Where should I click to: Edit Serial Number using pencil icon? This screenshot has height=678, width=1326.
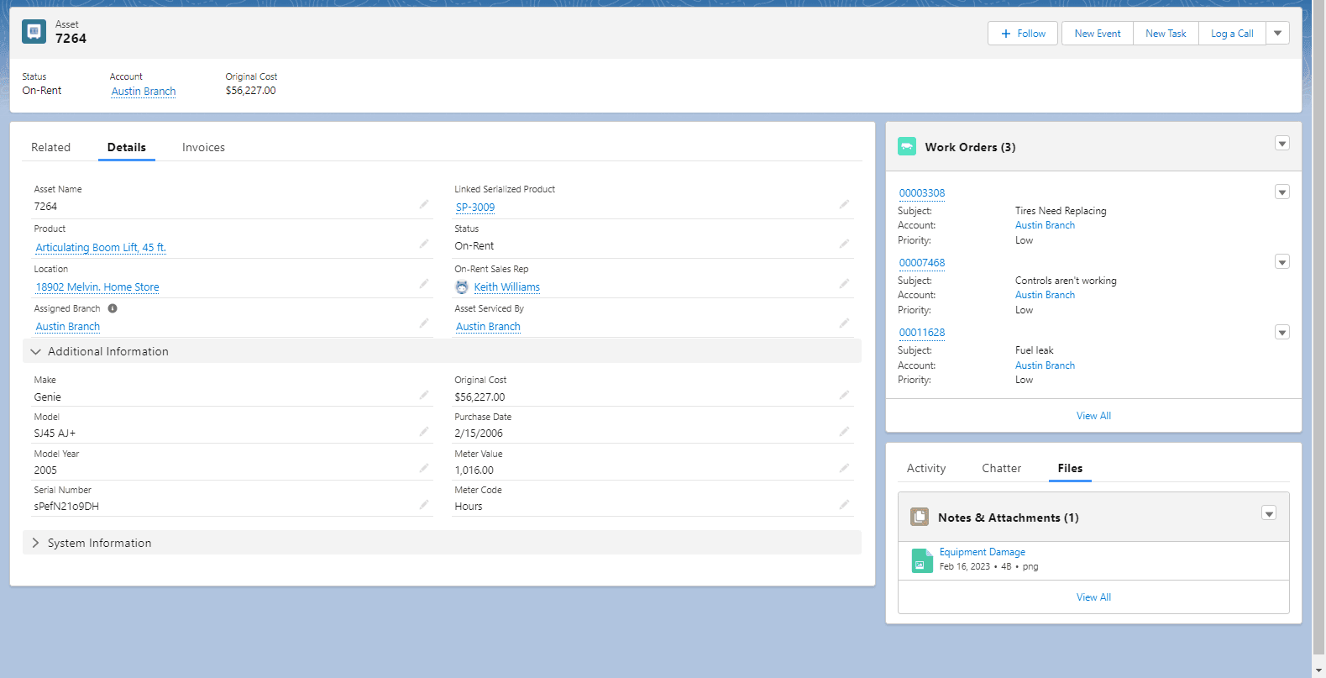coord(424,504)
